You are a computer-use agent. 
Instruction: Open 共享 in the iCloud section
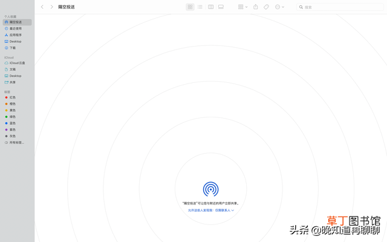click(x=18, y=82)
